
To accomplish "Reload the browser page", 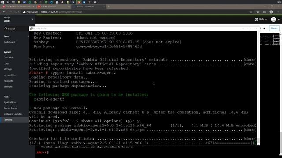I will coord(17,12).
